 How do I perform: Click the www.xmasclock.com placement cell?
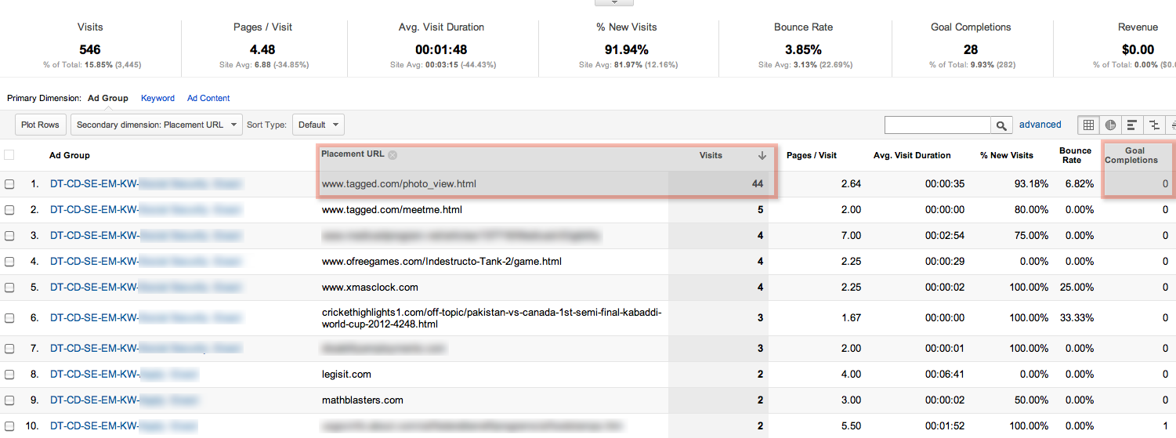pos(370,288)
